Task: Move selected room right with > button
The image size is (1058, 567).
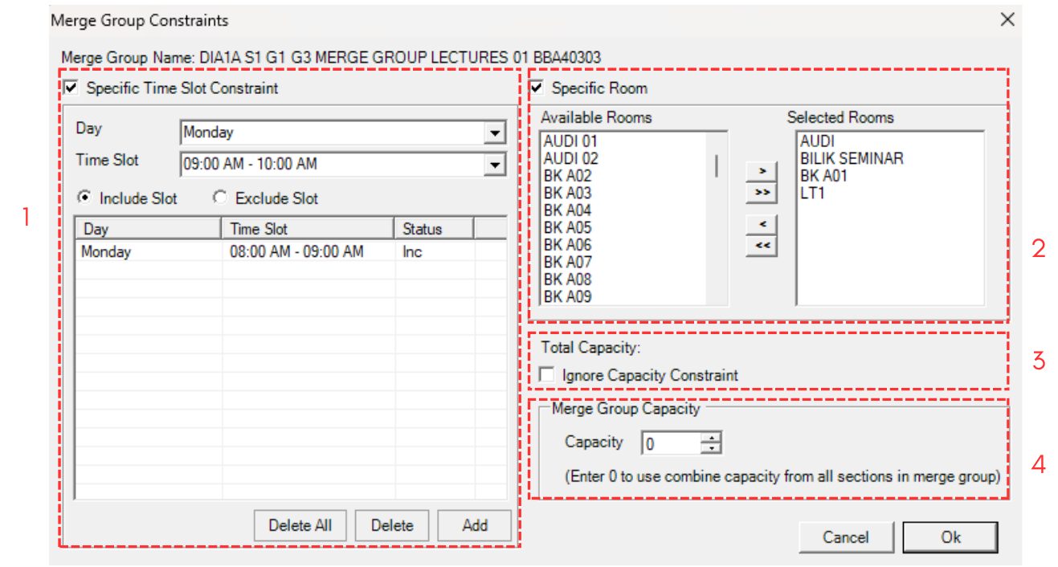Action: [x=762, y=171]
